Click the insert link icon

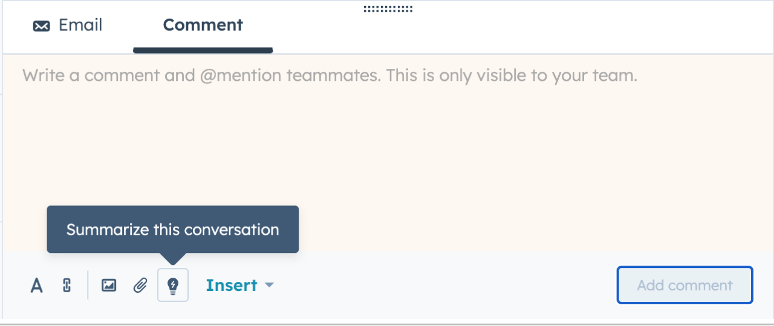tap(67, 286)
